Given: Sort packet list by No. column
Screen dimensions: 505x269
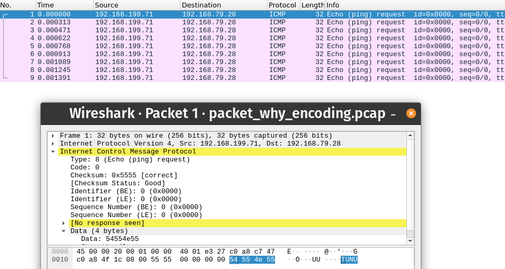Looking at the screenshot, I should pyautogui.click(x=17, y=5).
